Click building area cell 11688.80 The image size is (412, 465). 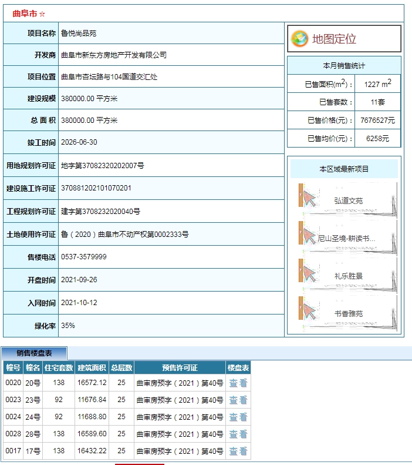[x=92, y=417]
